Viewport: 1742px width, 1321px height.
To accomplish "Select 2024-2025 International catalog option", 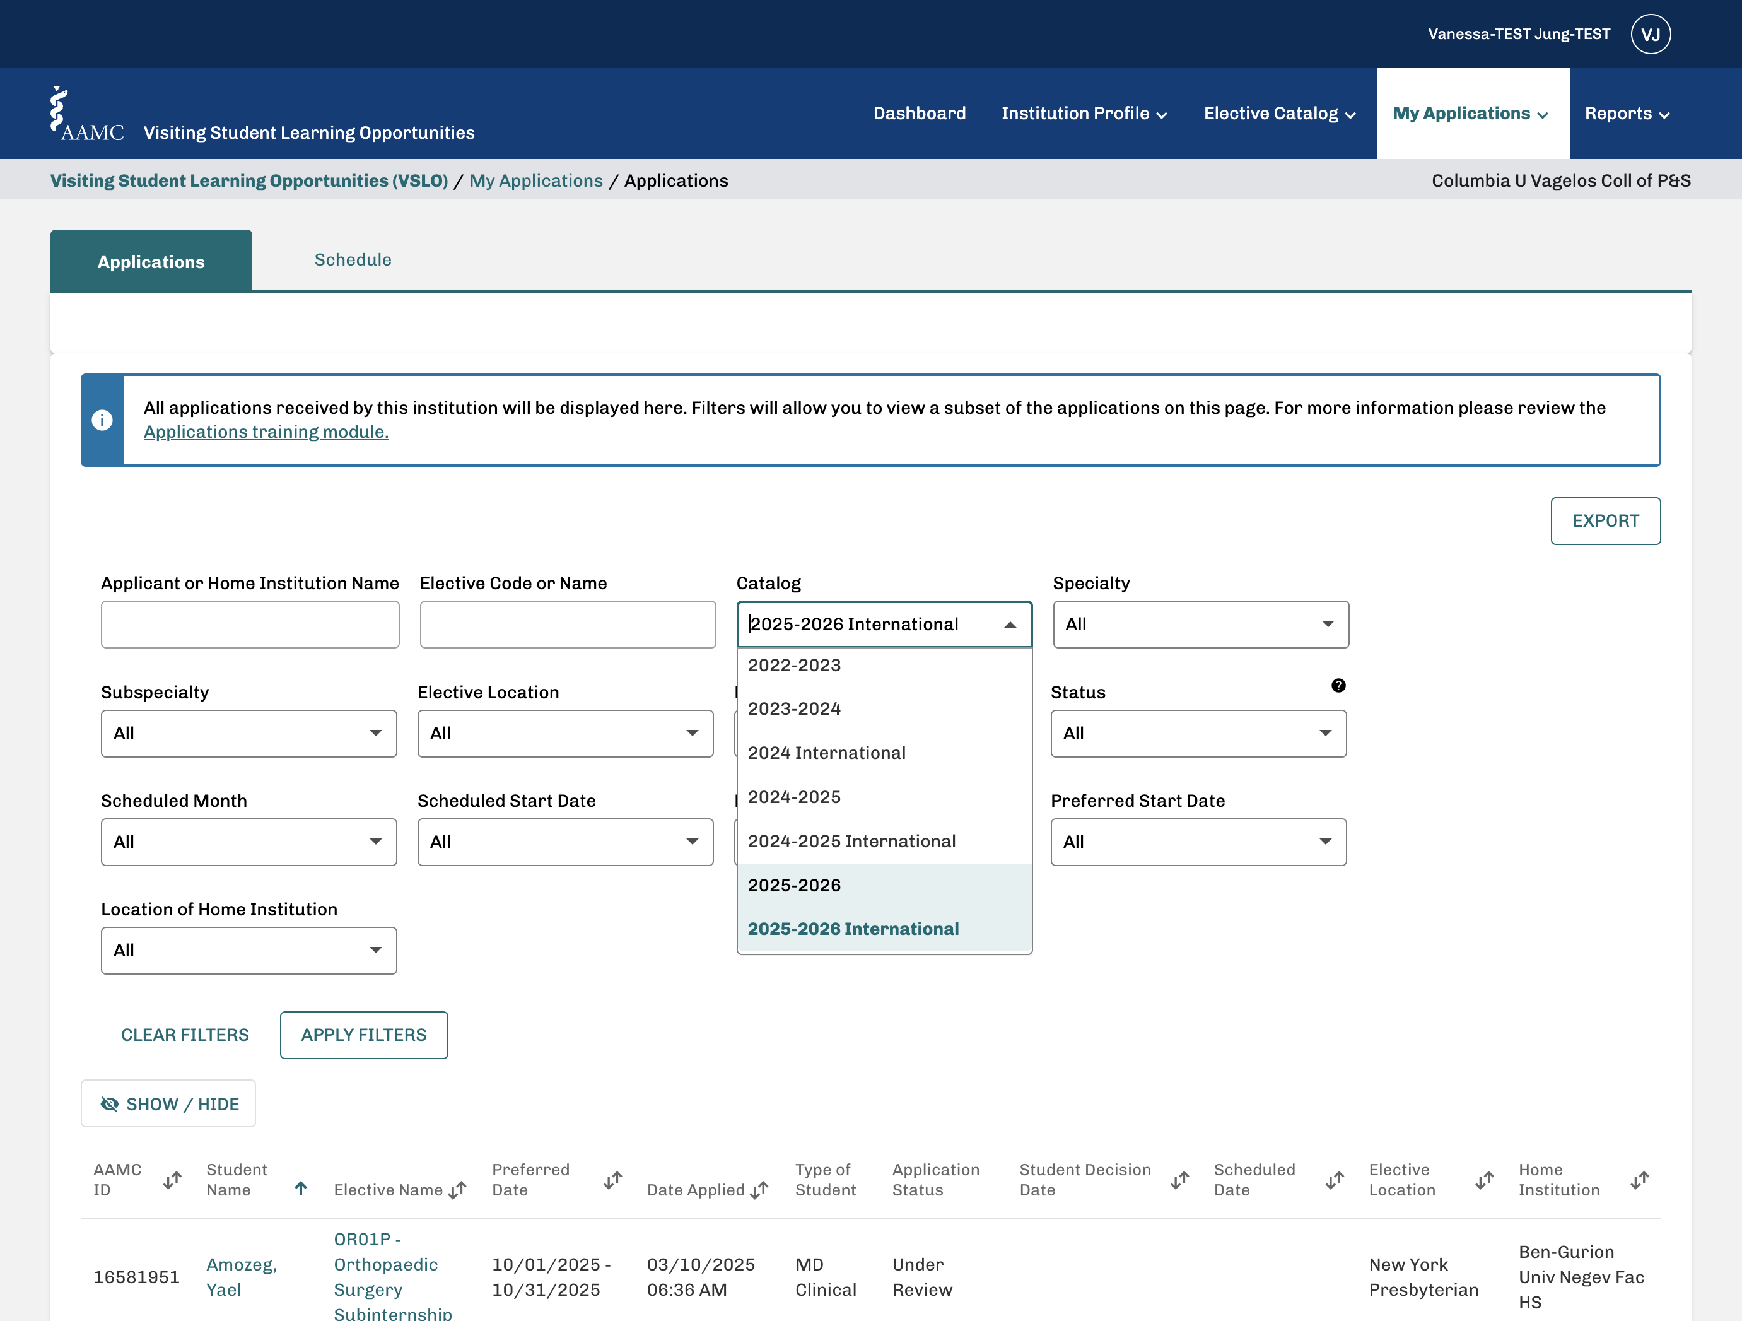I will point(884,842).
